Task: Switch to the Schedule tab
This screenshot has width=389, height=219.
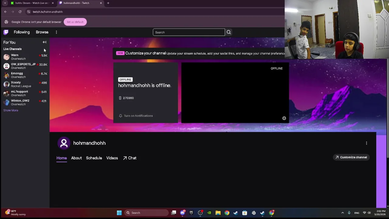Action: pyautogui.click(x=94, y=158)
